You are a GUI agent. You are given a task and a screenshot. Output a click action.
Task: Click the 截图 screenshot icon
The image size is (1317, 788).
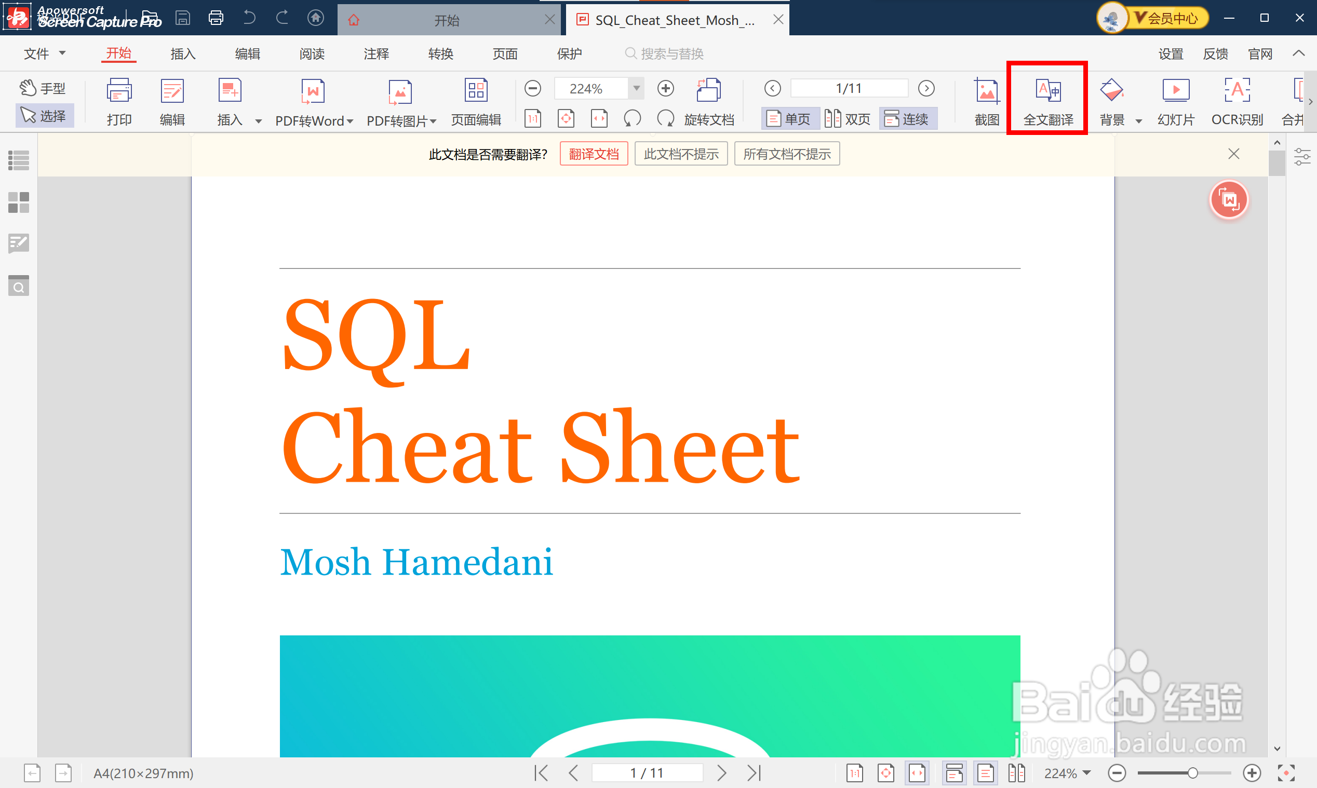tap(986, 91)
